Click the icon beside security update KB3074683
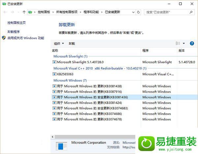198x154 pixels. coord(54,108)
